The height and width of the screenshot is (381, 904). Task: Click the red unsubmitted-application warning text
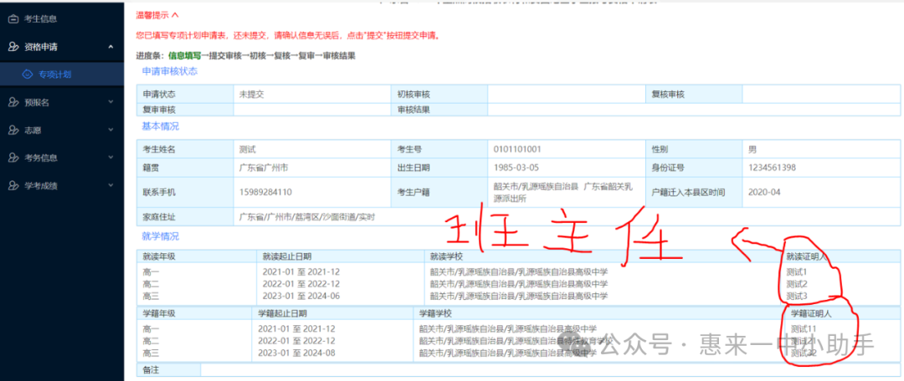[288, 35]
